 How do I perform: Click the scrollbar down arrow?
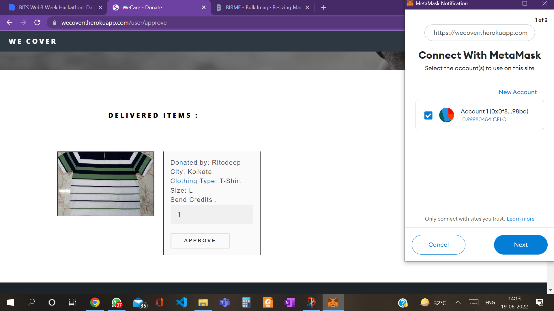click(x=550, y=290)
